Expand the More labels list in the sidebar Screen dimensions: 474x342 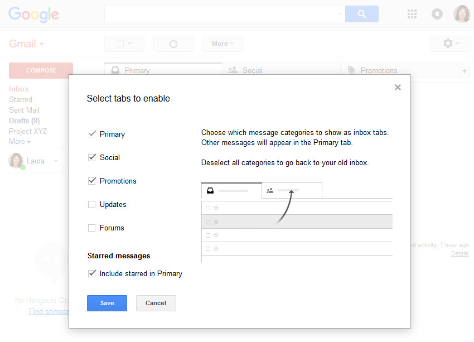point(20,142)
